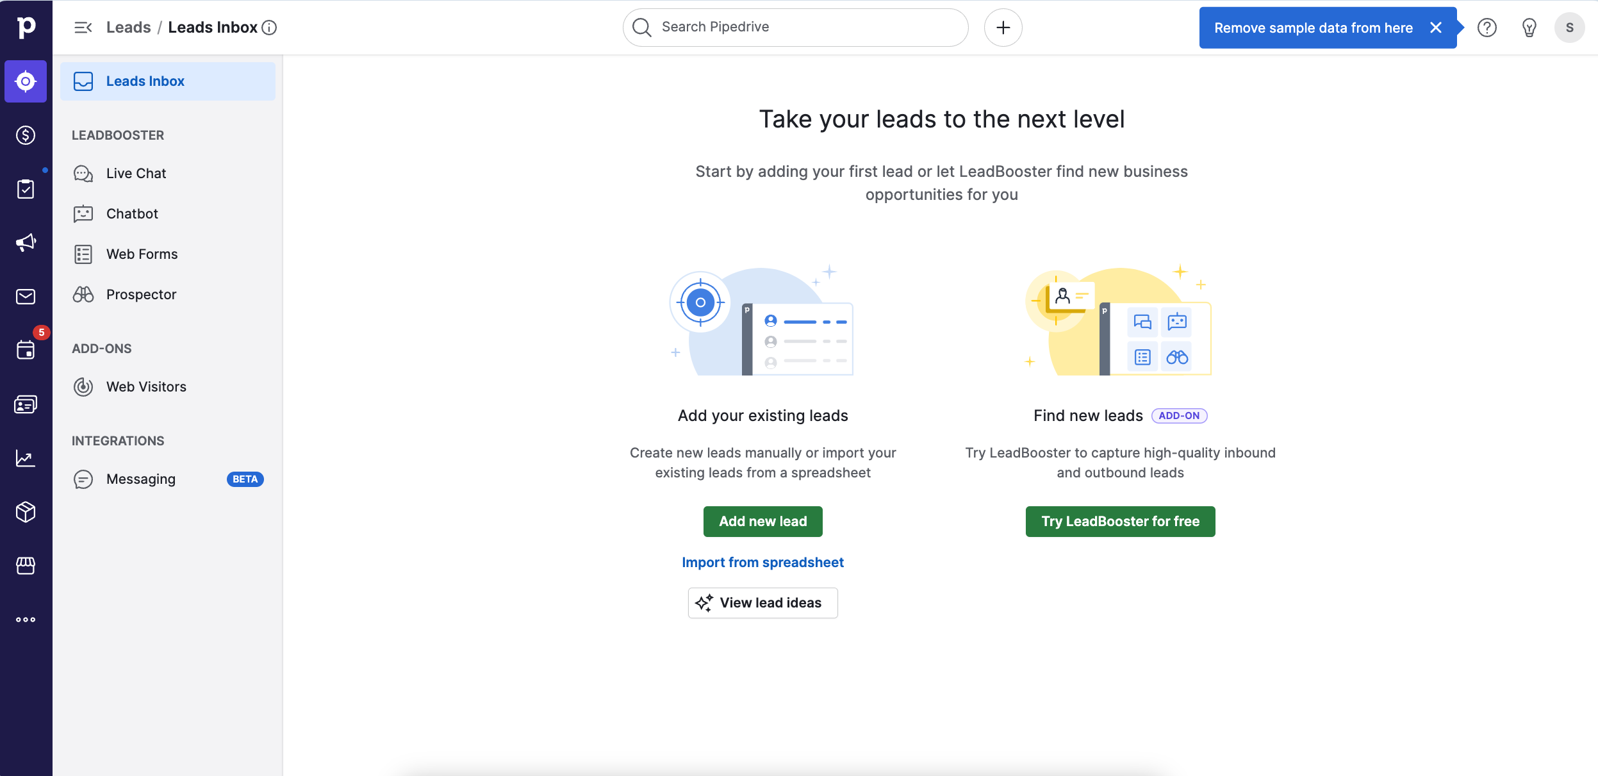Open Campaigns megaphone icon in sidebar
The height and width of the screenshot is (776, 1598).
click(x=26, y=243)
